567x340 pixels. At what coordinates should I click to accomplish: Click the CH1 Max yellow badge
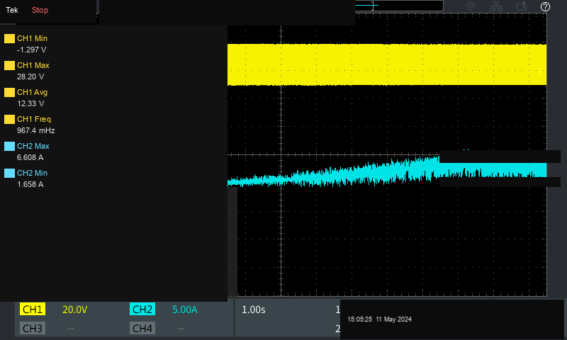pos(9,65)
